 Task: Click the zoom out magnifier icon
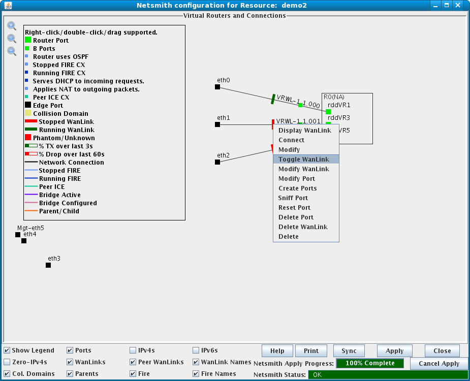click(x=12, y=51)
